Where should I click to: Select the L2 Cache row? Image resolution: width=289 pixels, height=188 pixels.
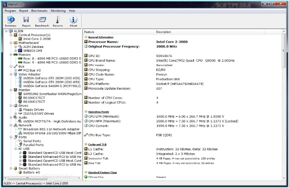[x=183, y=154]
